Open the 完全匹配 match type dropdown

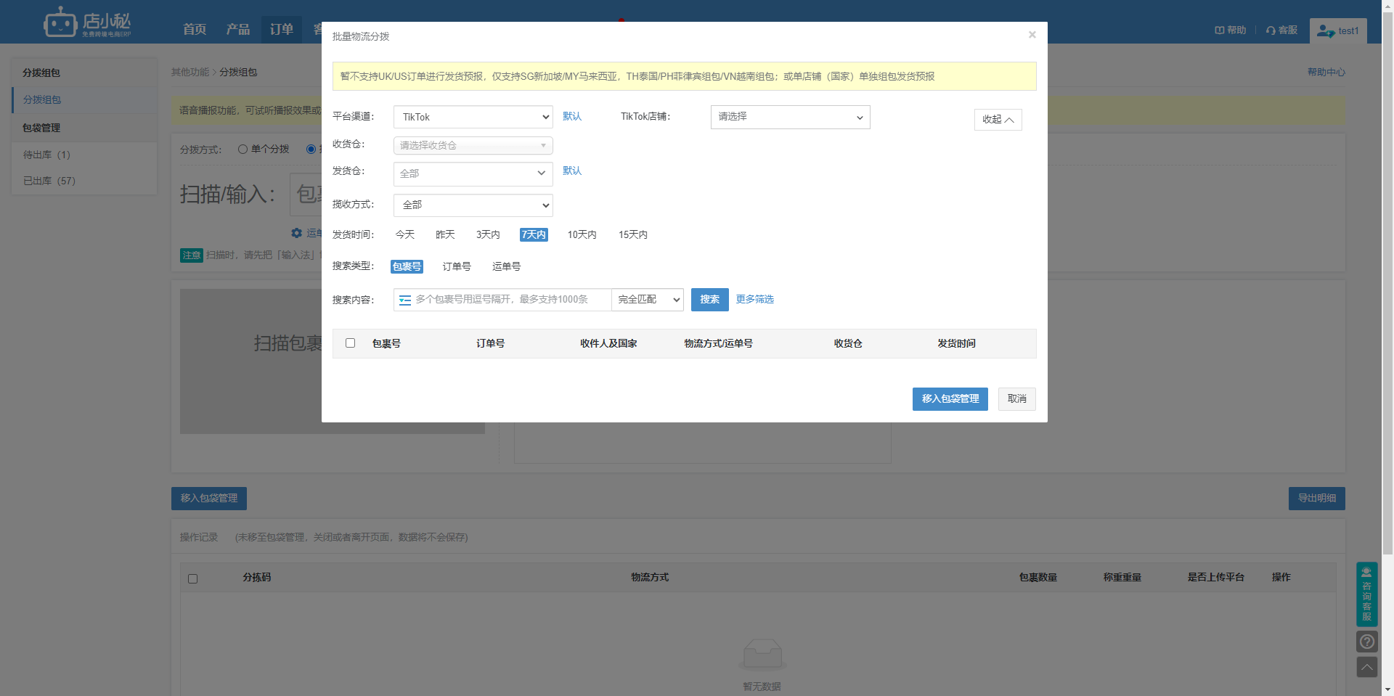(x=648, y=300)
